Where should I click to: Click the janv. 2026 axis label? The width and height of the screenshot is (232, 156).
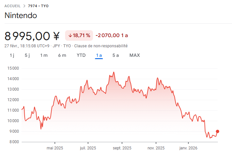pos(188,148)
